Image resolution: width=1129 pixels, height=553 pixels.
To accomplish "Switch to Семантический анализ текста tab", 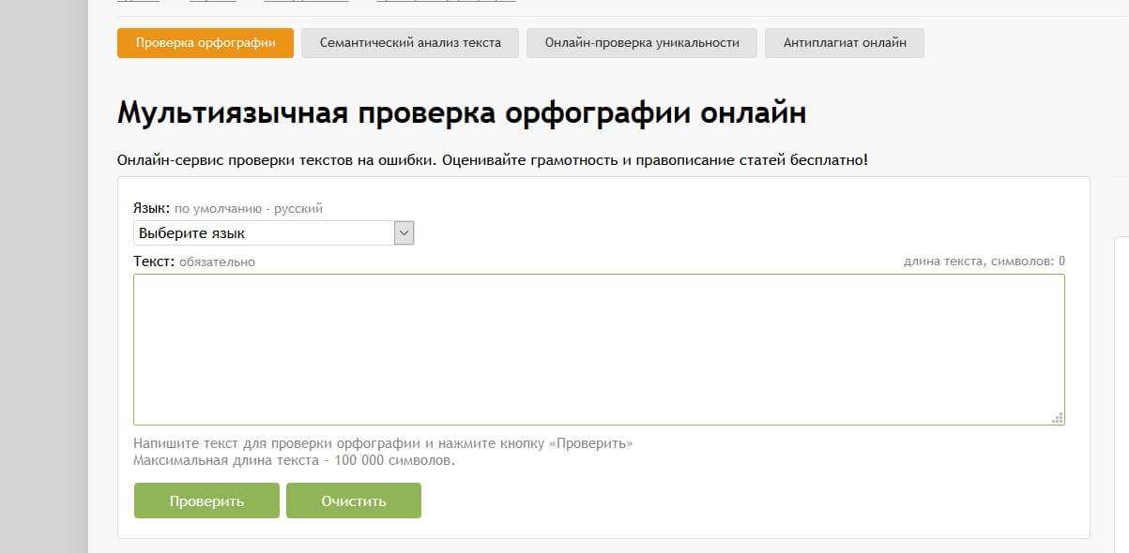I will pyautogui.click(x=410, y=43).
